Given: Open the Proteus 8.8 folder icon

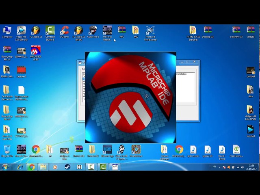Looking at the screenshot, I should click(93, 151).
